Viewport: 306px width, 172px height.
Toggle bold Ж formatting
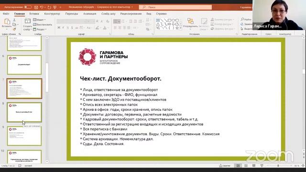[59, 28]
